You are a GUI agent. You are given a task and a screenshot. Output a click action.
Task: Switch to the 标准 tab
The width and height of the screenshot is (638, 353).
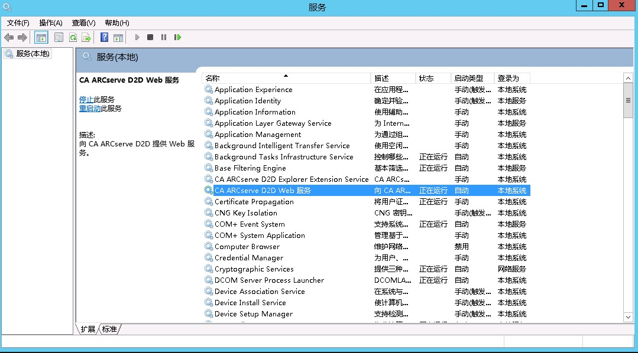tap(109, 329)
